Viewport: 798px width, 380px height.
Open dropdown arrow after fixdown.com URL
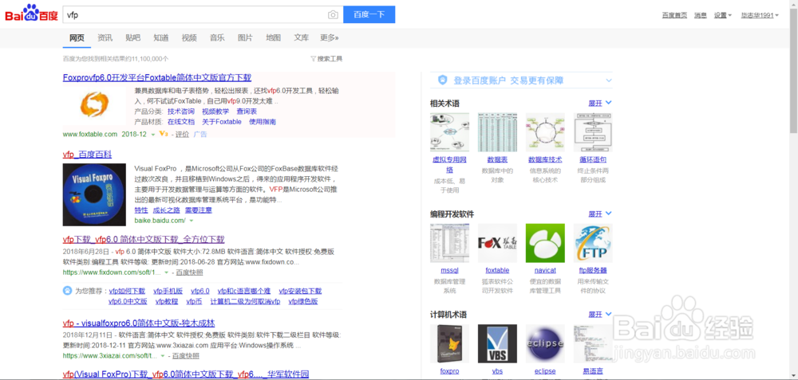point(167,272)
